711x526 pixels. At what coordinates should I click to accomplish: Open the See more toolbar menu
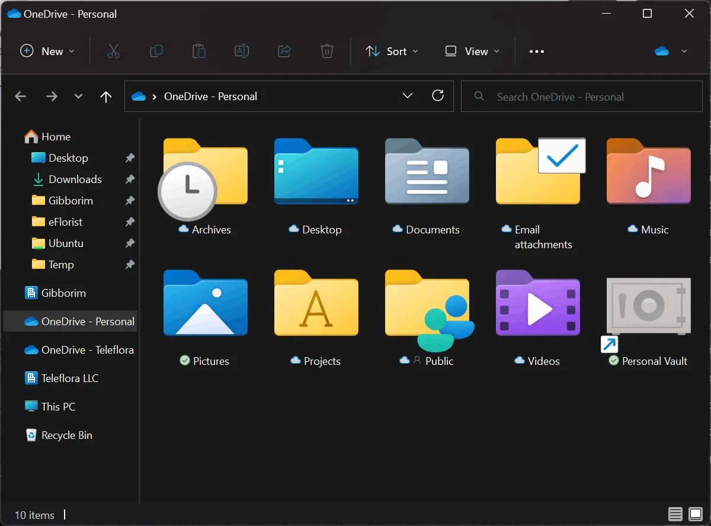pyautogui.click(x=536, y=51)
